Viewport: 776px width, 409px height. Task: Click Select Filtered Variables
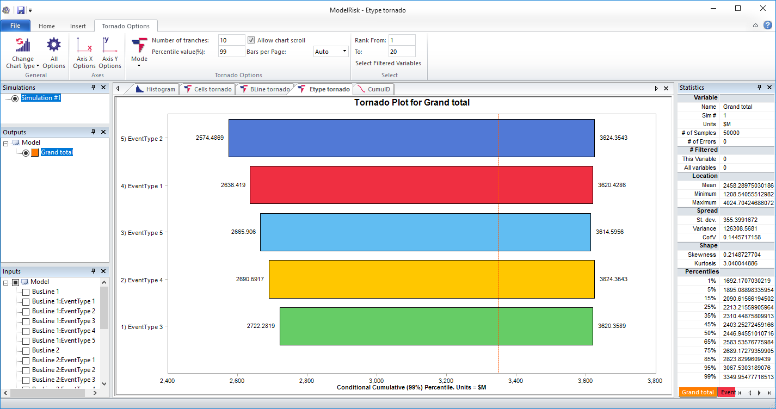(387, 63)
